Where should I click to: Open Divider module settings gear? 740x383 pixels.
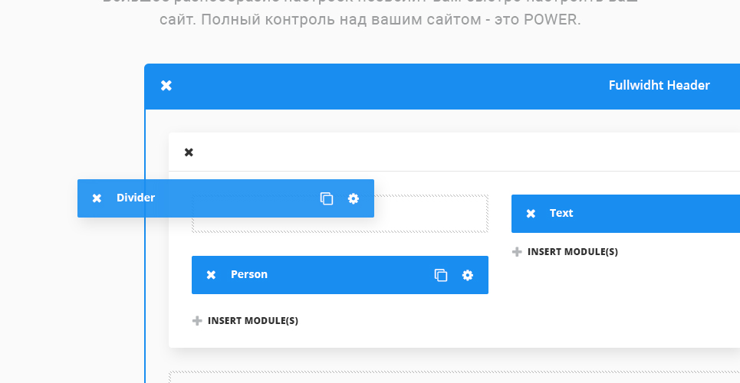[x=353, y=198]
